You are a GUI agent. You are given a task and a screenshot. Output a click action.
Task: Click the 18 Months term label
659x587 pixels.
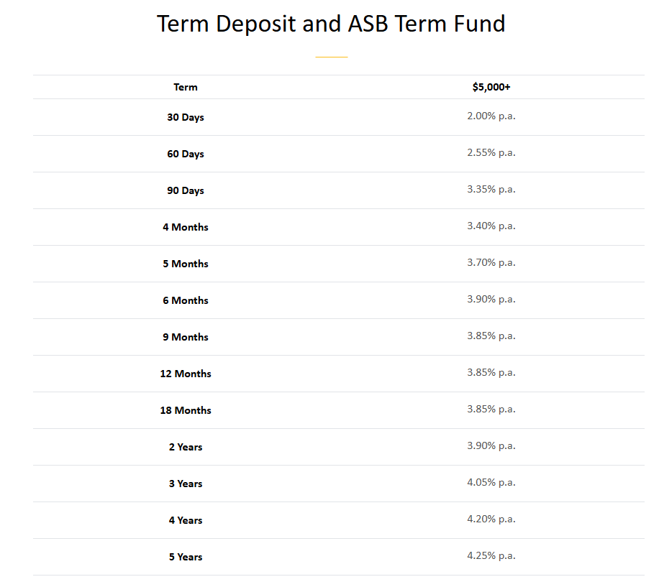[186, 410]
